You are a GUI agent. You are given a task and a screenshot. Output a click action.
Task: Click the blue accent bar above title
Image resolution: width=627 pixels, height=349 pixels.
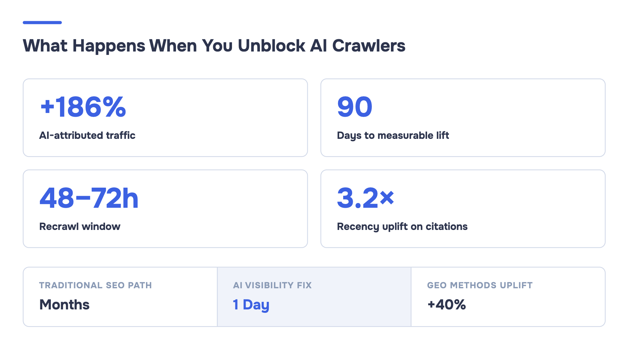point(42,23)
